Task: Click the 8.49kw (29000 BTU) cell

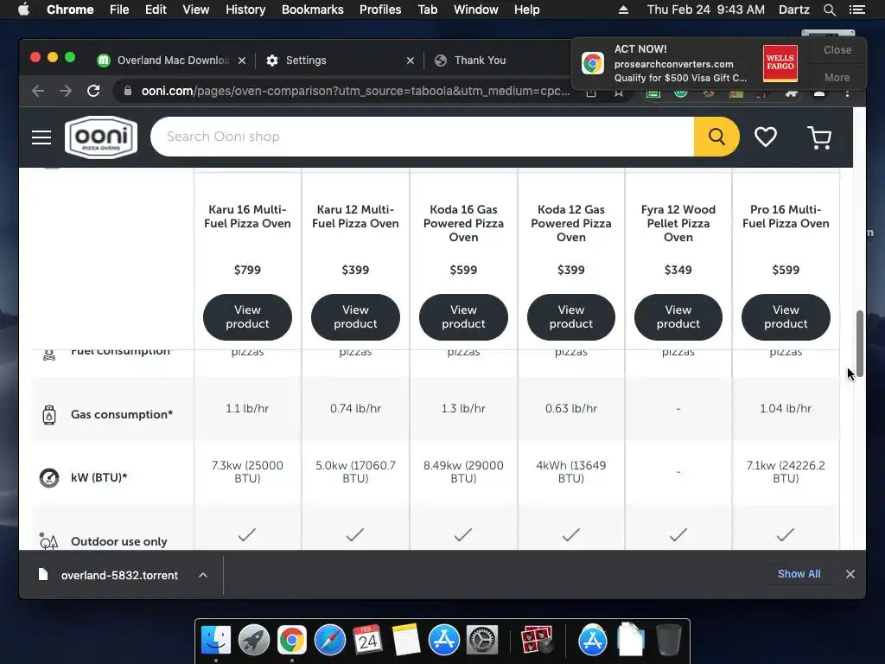Action: click(463, 471)
